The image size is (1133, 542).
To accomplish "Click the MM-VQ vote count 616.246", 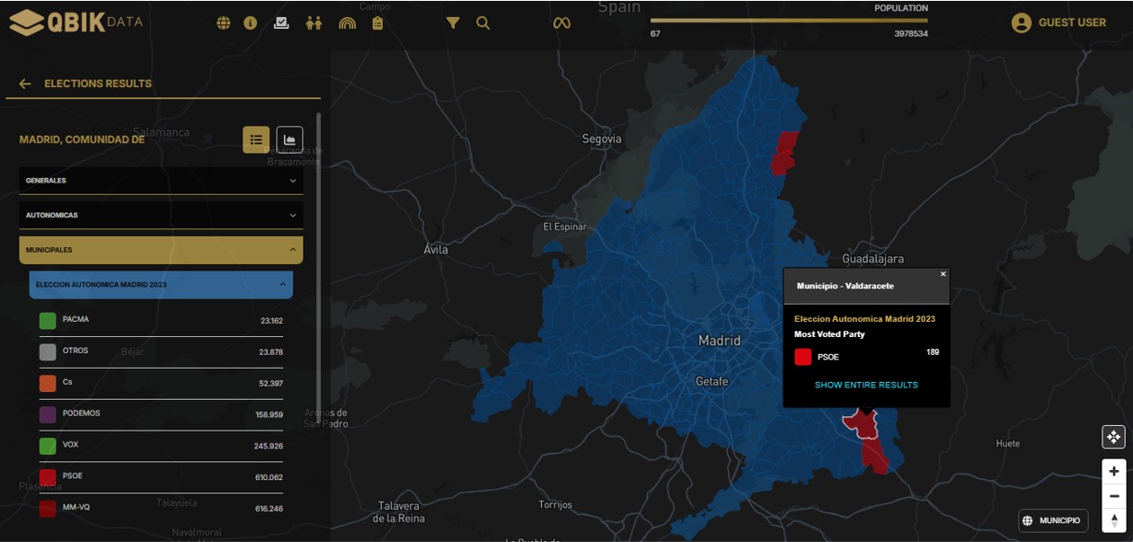I will tap(269, 510).
